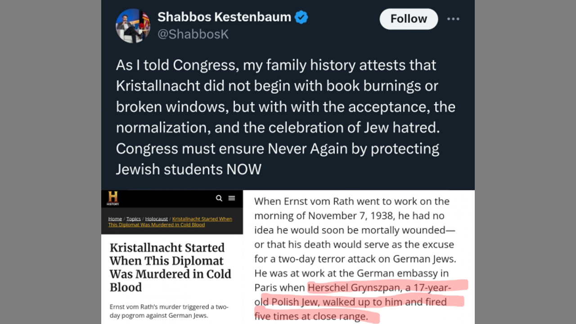Go to Home breadcrumb link

[x=115, y=219]
